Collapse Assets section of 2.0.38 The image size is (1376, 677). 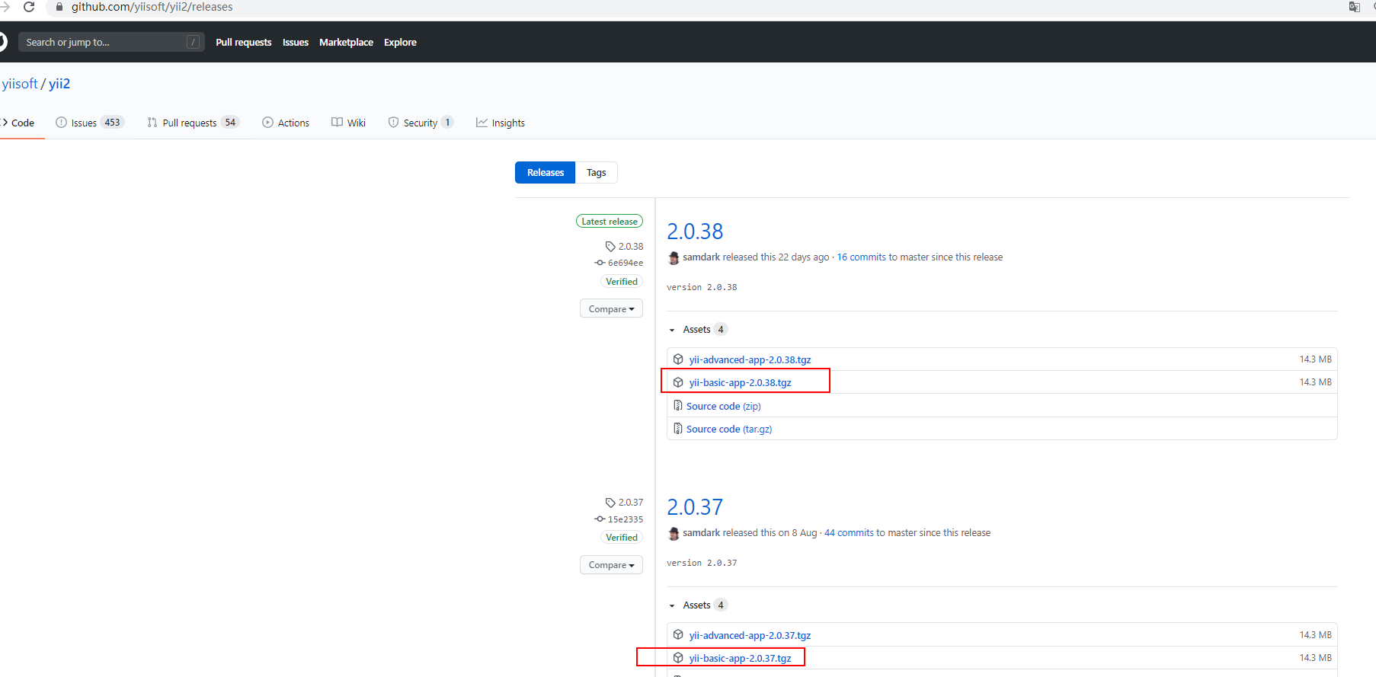[x=697, y=330]
